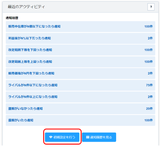Open 改定範囲上限を上回ったら通知 row
The image size is (162, 147).
81,62
